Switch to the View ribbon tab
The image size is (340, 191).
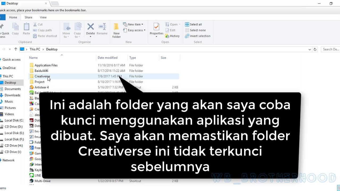pyautogui.click(x=43, y=17)
